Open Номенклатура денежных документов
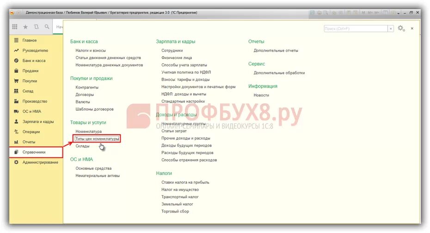Screen dimensions: 430x233 pos(109,65)
